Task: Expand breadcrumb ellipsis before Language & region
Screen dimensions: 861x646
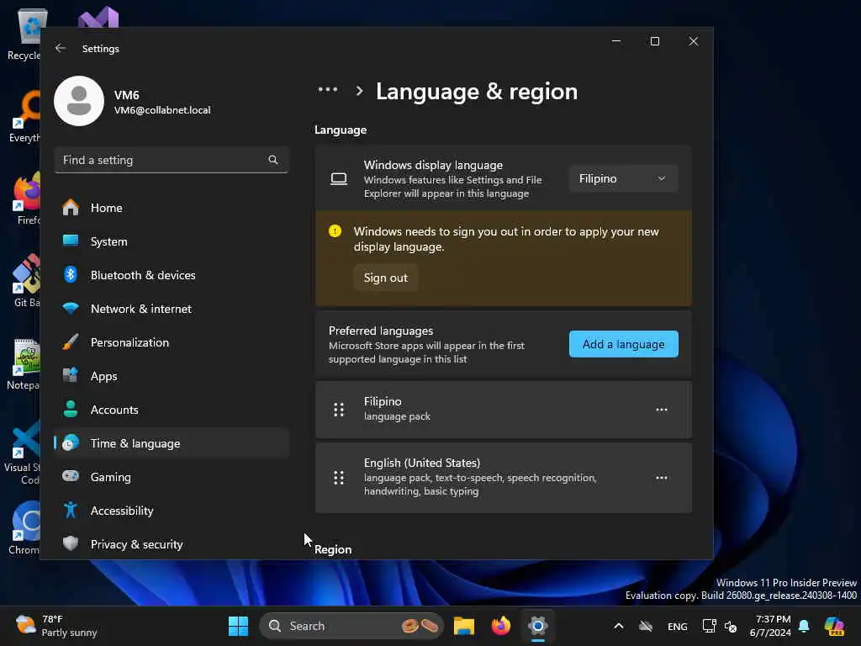Action: pos(328,90)
